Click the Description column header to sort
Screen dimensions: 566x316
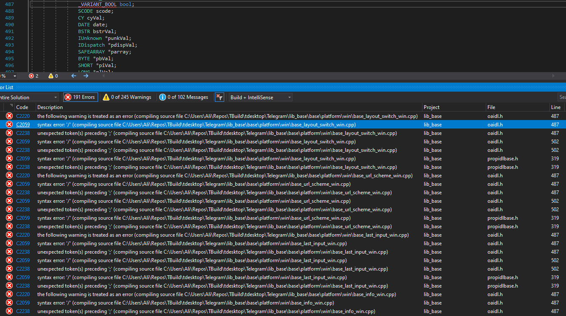pyautogui.click(x=50, y=107)
